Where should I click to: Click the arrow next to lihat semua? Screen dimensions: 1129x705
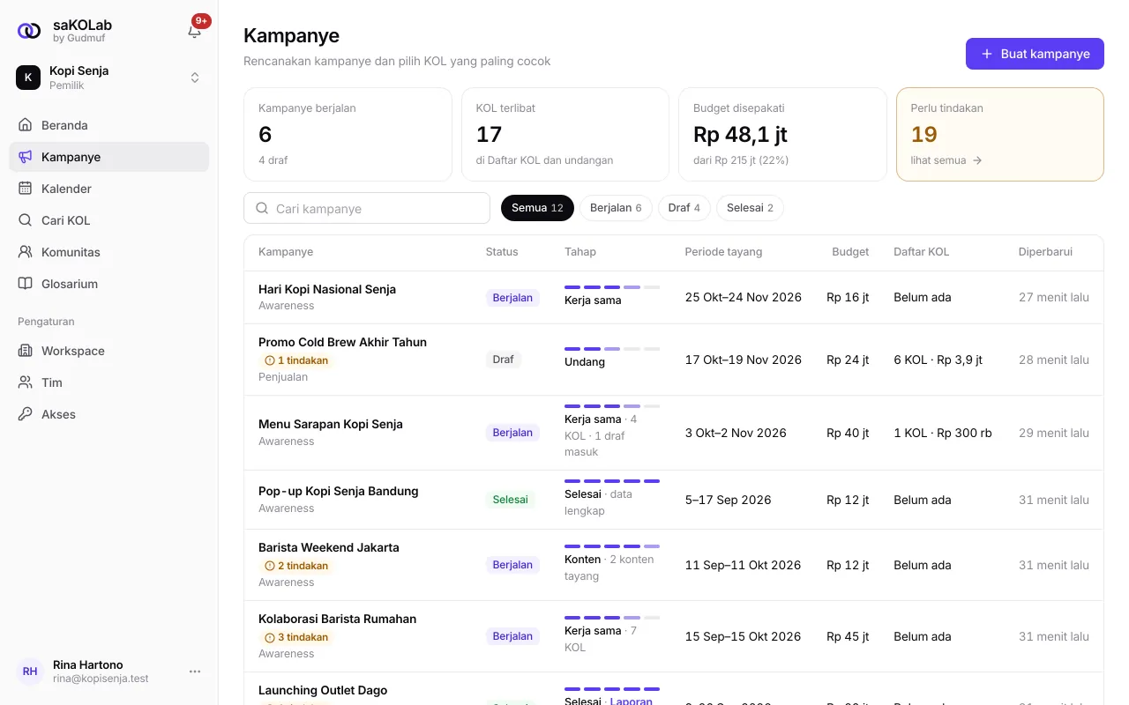(977, 160)
